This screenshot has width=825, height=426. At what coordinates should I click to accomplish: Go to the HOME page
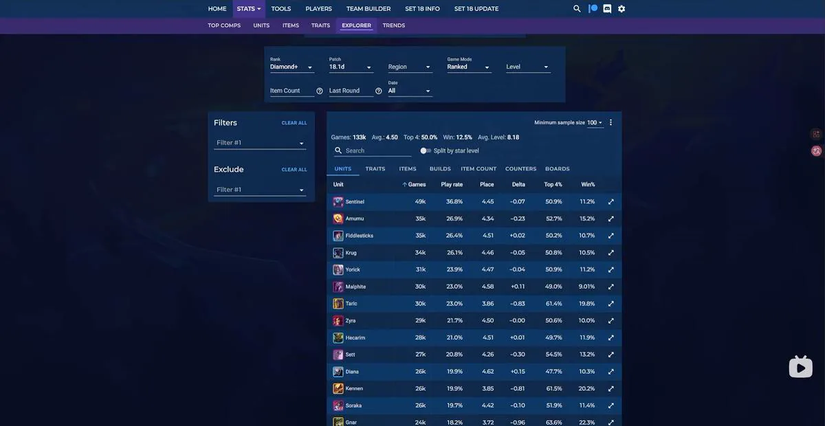coord(217,9)
